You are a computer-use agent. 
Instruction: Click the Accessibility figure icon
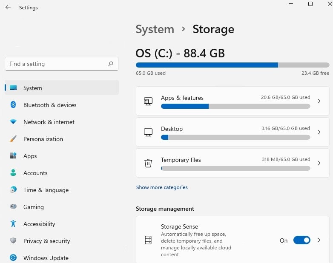point(13,224)
